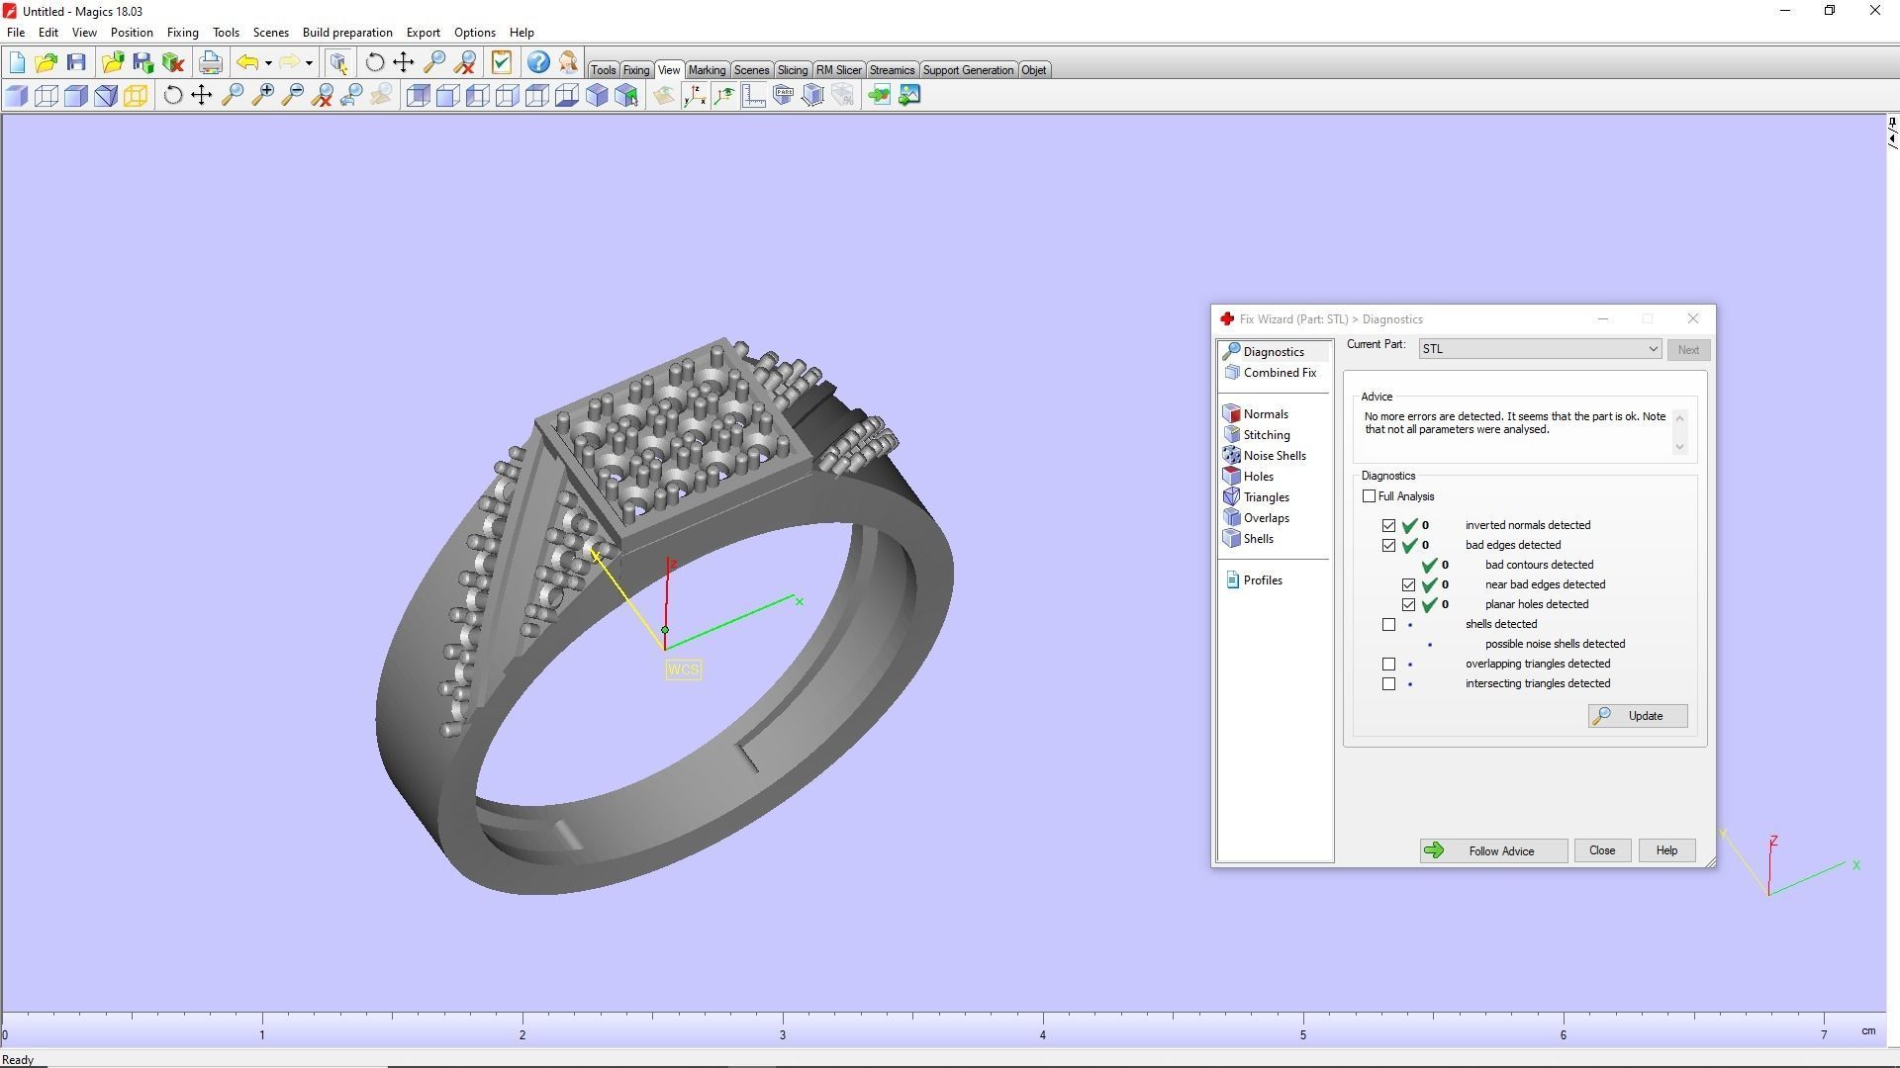This screenshot has height=1068, width=1900.
Task: Save the project with the floppy disk icon
Action: coord(76,63)
